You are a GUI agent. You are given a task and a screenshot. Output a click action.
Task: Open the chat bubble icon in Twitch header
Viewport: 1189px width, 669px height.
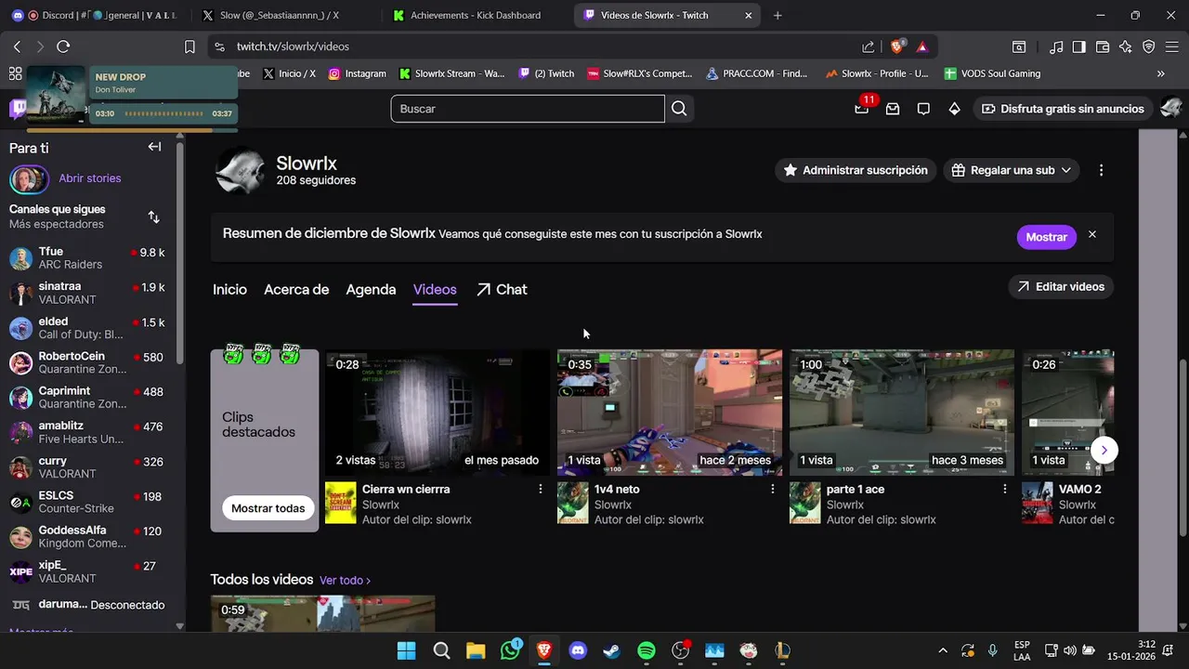923,109
